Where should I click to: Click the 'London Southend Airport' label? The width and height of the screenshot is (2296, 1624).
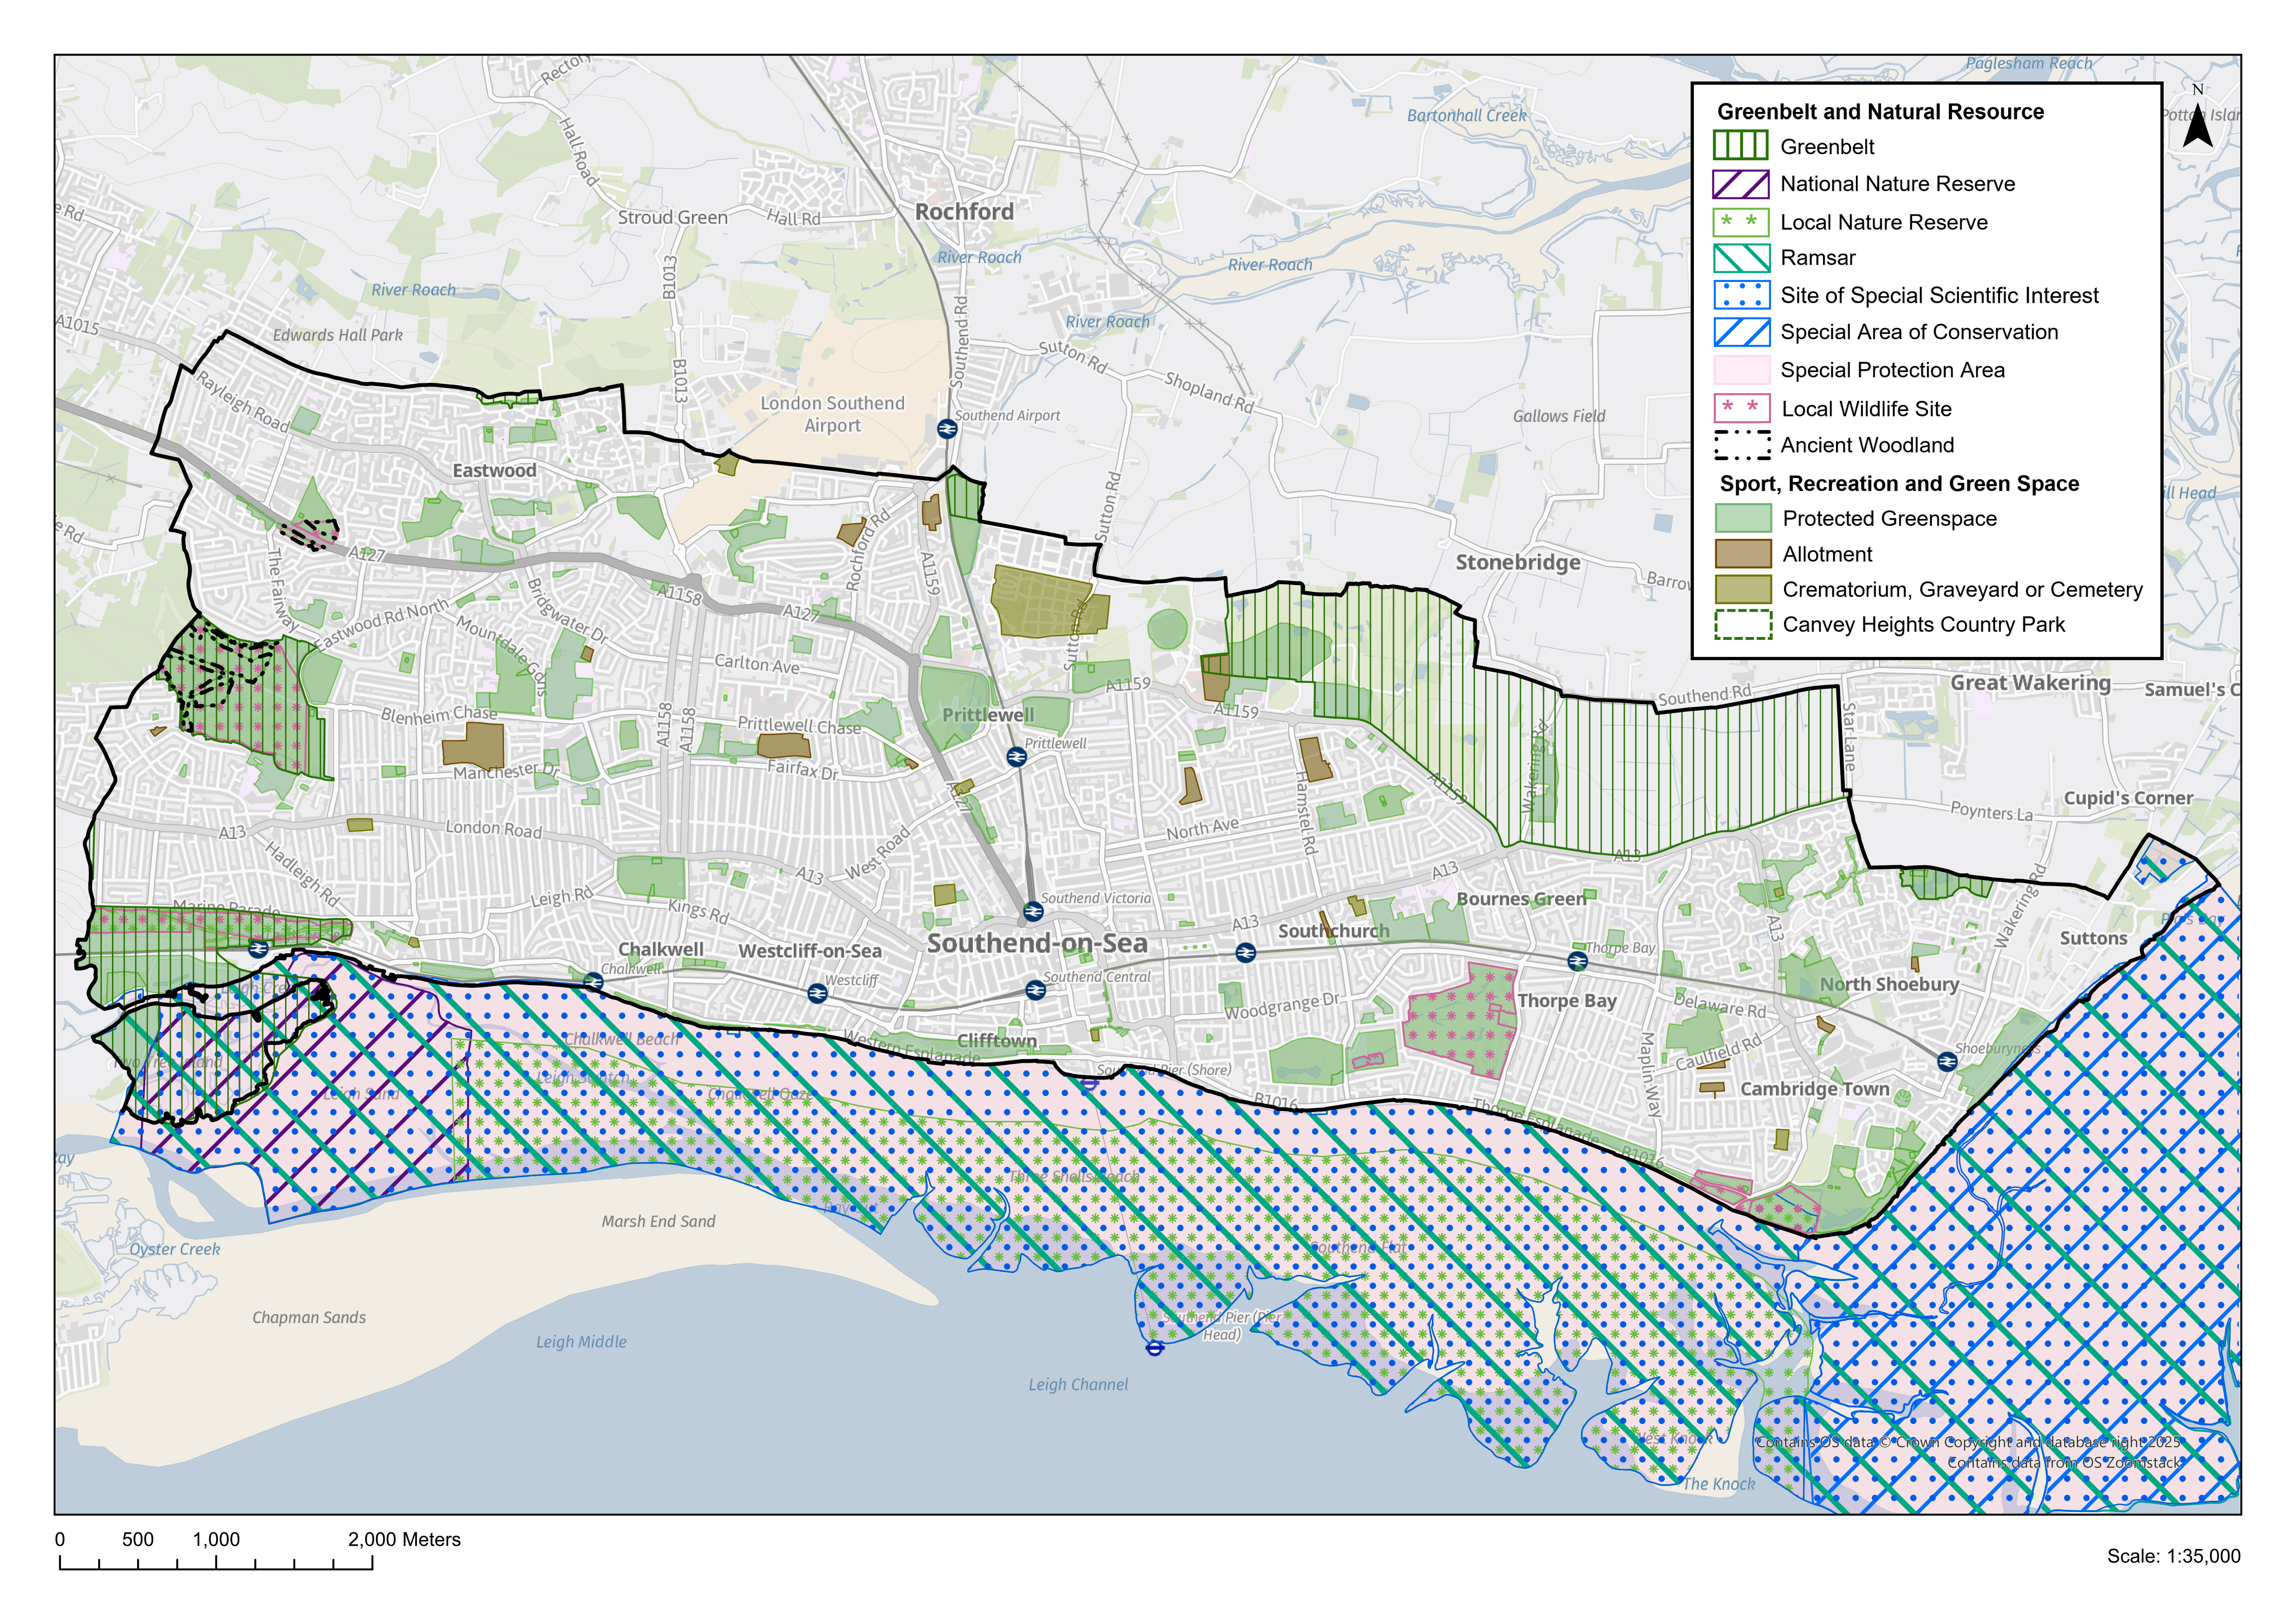pos(832,414)
